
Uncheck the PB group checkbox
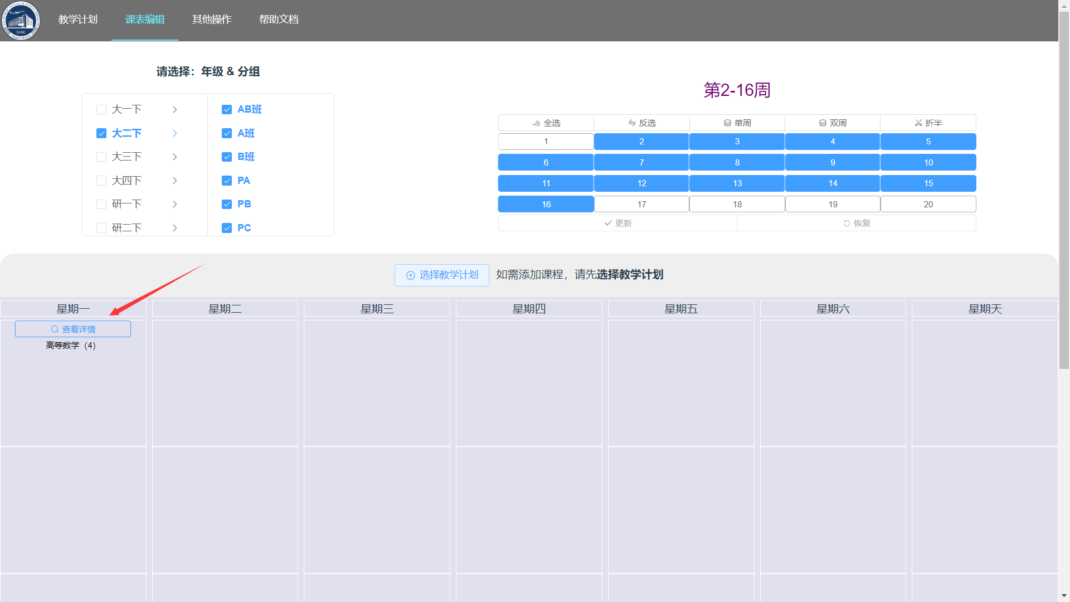click(227, 204)
